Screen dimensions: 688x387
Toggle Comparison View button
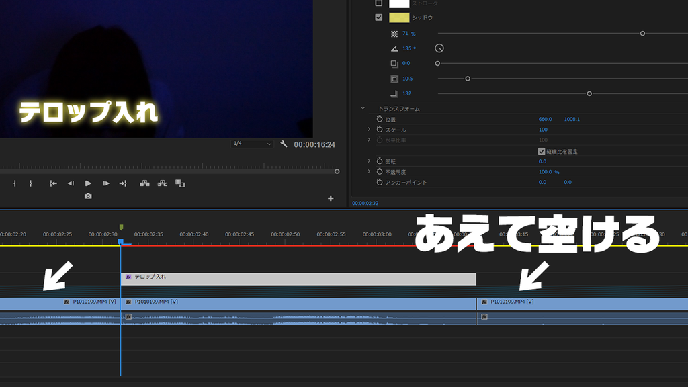180,183
